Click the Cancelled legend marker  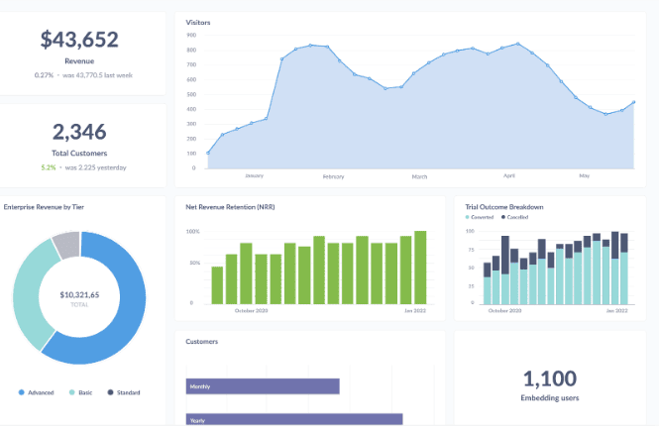coord(503,217)
